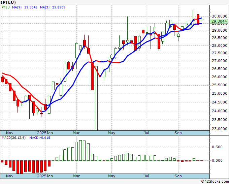This screenshot has width=229, height=184.
Task: Click the 0.000 MACD axis label
Action: point(217,160)
